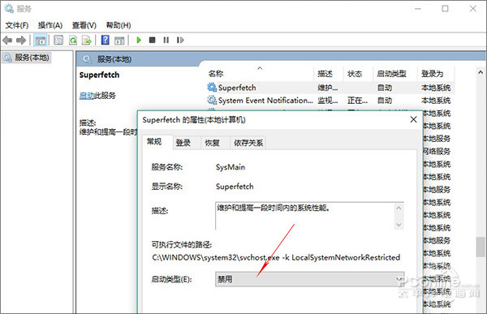Sort by the 名称 column header
Screen dimensions: 487x314
pyautogui.click(x=216, y=74)
